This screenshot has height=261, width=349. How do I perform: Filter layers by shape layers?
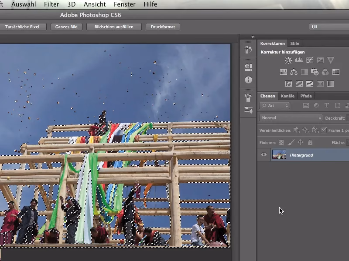337,106
